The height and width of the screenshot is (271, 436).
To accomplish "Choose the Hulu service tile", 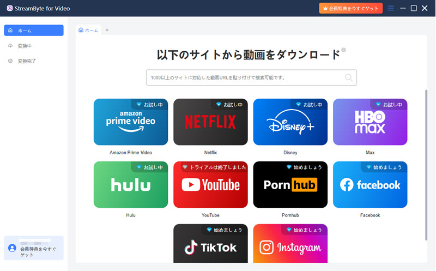I will (131, 184).
